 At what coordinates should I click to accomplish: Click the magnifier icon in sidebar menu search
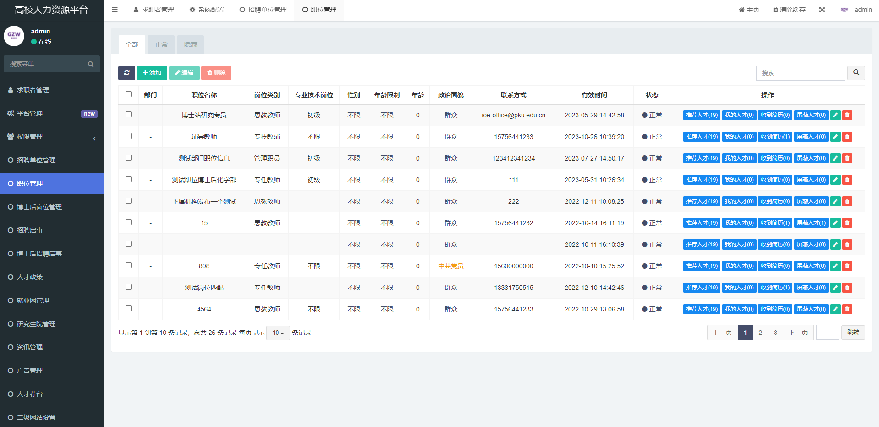pyautogui.click(x=91, y=64)
